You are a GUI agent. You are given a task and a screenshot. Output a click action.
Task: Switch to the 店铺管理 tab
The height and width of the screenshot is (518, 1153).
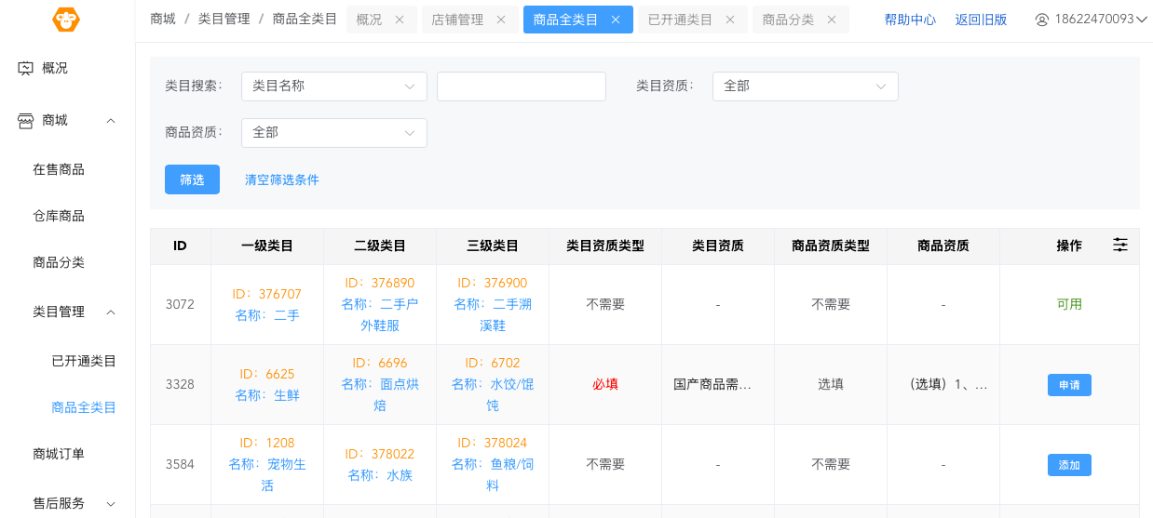click(457, 20)
